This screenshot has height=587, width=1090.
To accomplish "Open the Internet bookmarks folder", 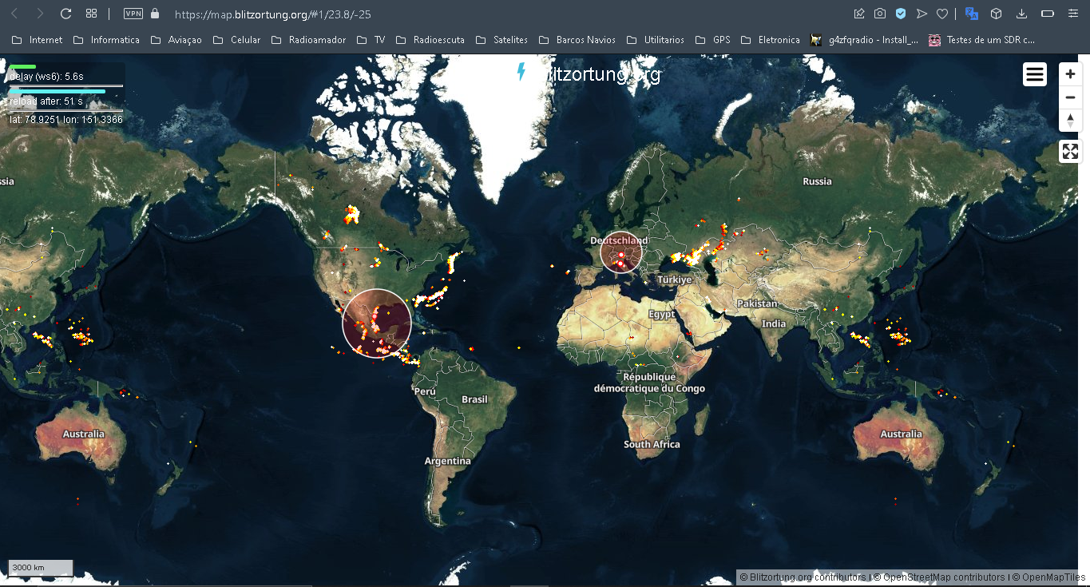I will tap(37, 40).
